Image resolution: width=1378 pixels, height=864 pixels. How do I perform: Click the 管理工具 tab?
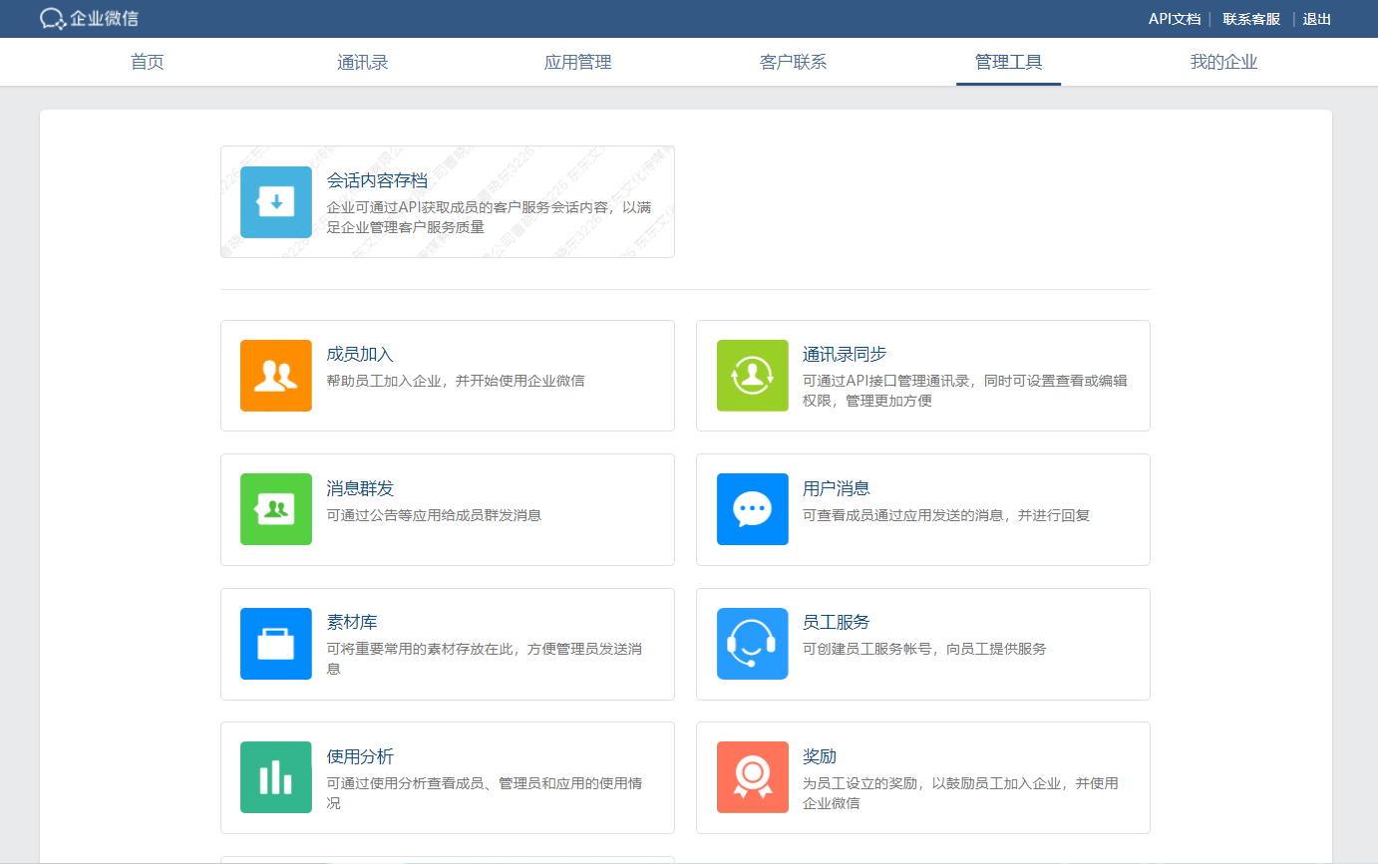click(1008, 63)
